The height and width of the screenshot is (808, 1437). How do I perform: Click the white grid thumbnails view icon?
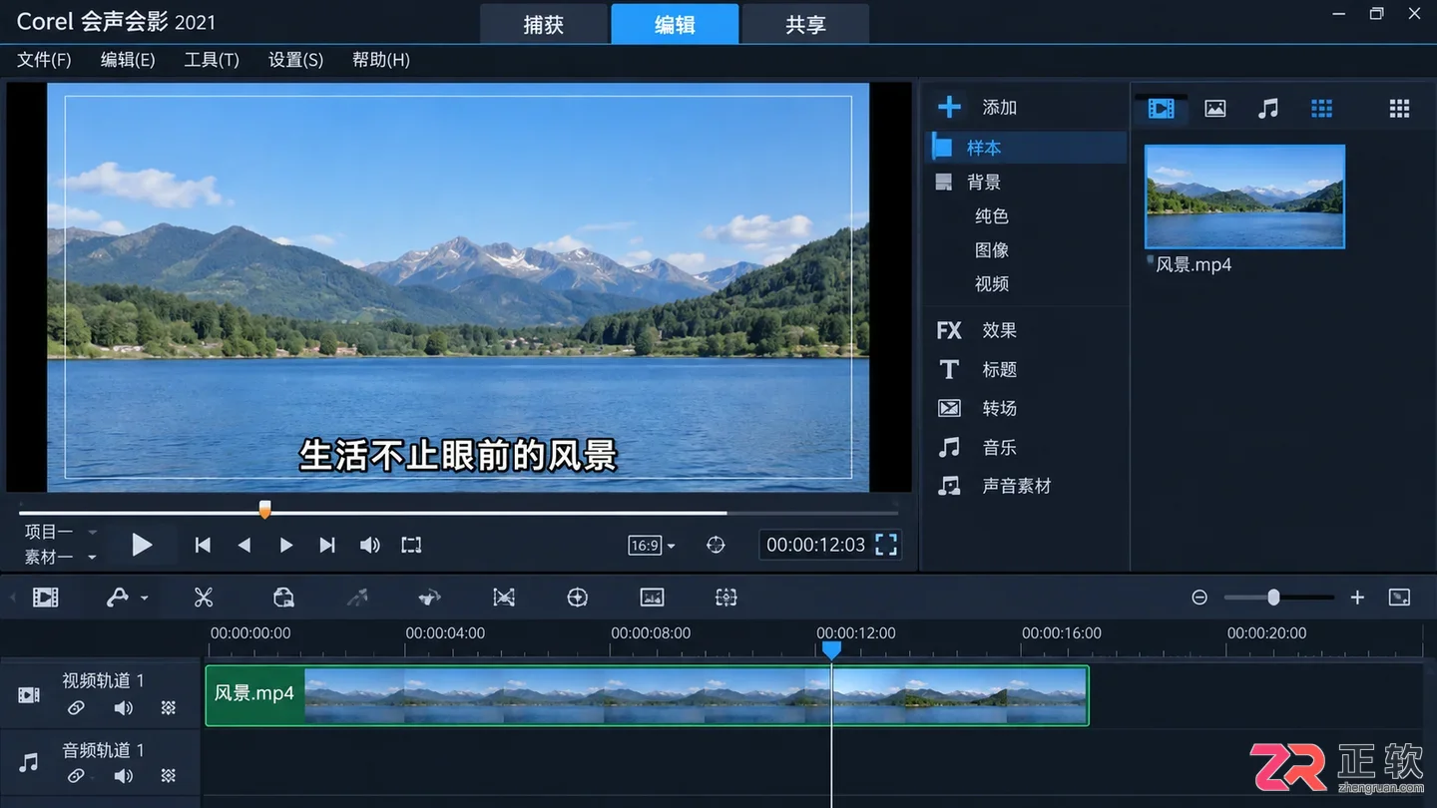[x=1400, y=109]
